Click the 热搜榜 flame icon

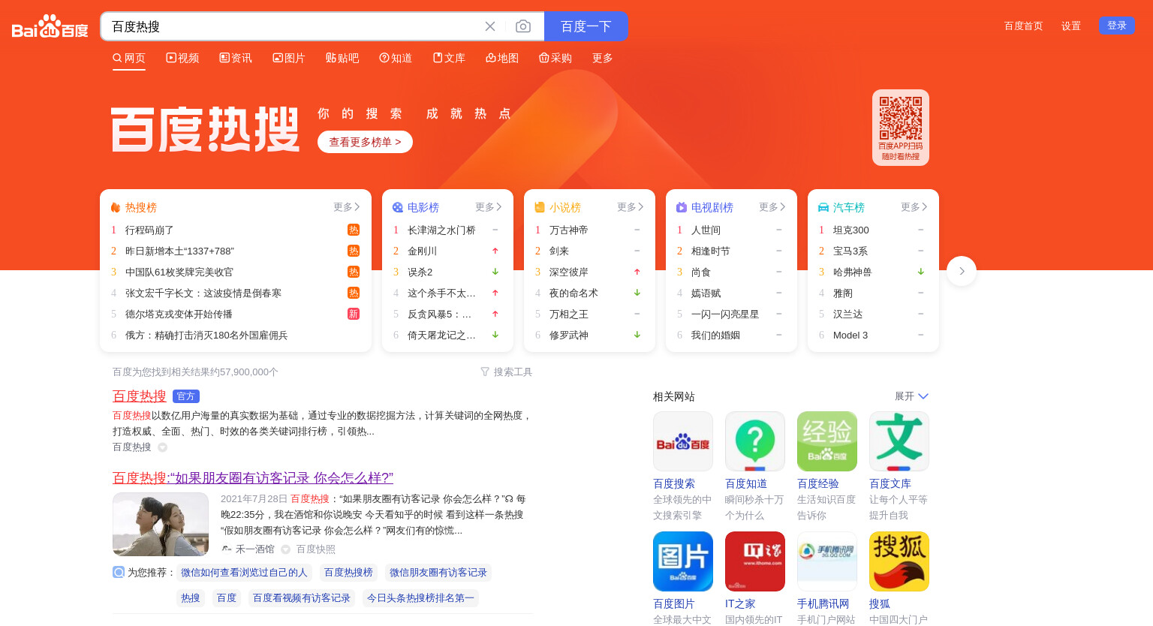116,207
